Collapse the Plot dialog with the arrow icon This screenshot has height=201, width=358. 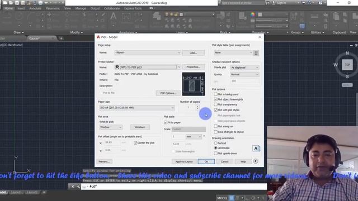(256, 161)
